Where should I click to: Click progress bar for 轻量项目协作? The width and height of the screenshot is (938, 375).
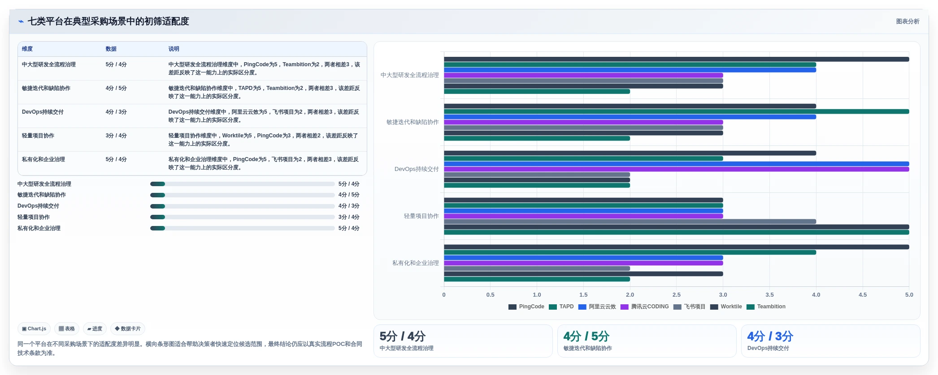click(243, 217)
